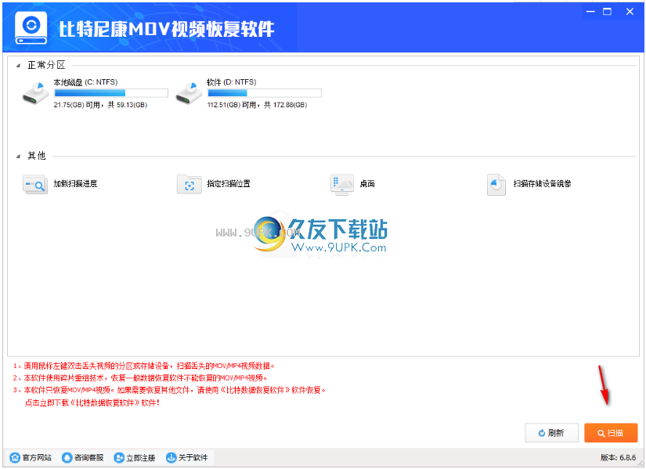Open the 立即注册 link

(x=140, y=457)
